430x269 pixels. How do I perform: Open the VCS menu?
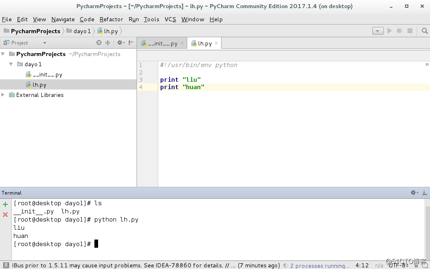click(x=170, y=19)
